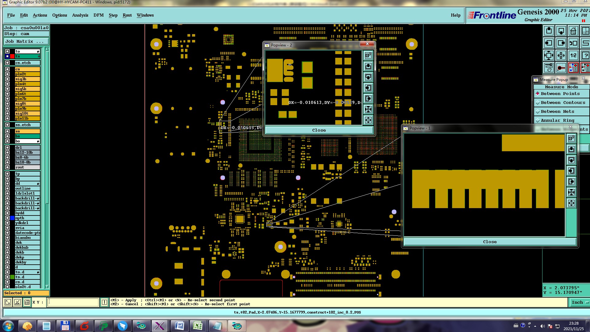590x332 pixels.
Task: Click the 1:2 zoom ratio icon
Action: [573, 56]
